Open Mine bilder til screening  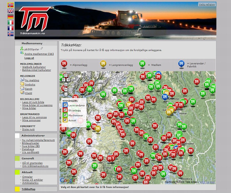[x=37, y=105]
